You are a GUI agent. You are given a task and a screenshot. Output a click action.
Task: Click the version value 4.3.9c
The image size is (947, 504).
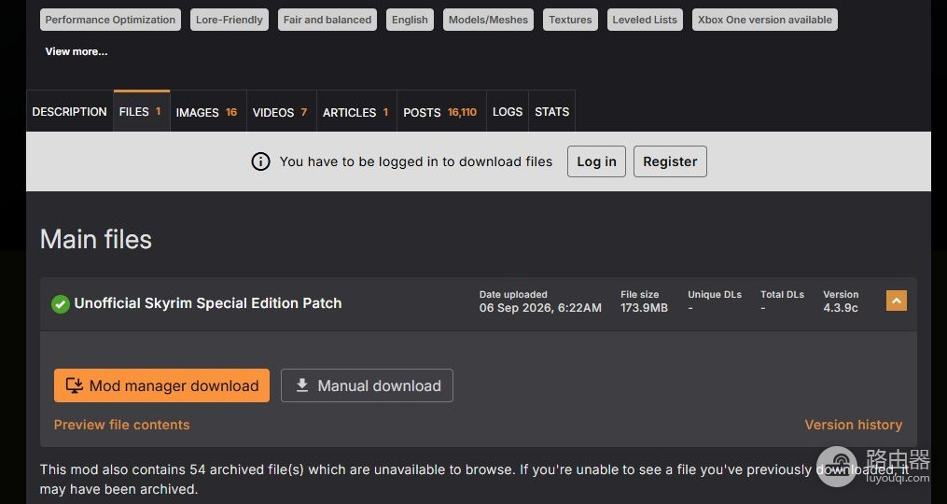coord(841,308)
